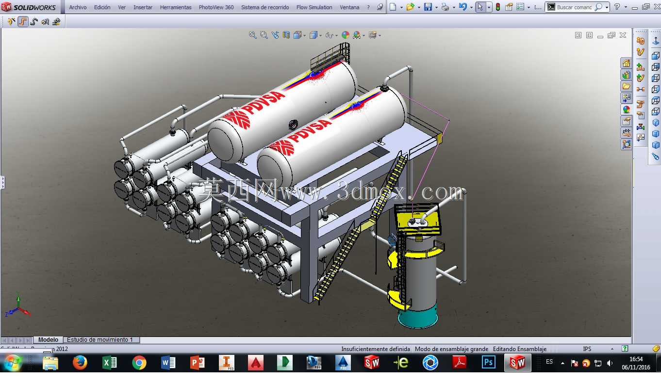Open Photoshop from the taskbar

tap(488, 363)
